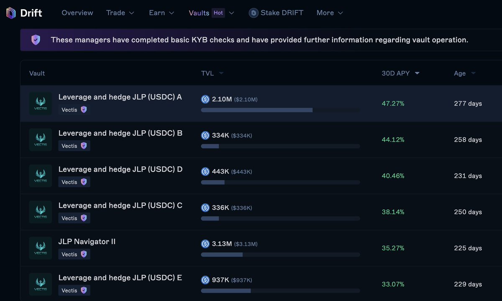502x301 pixels.
Task: Click verified shield badge on JLP (USDC) D
Action: [x=84, y=182]
